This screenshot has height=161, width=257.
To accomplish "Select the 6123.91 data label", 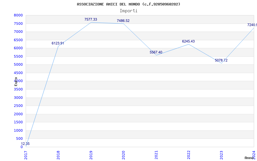I will coord(58,43).
